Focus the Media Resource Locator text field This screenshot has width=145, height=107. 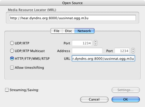click(72, 18)
